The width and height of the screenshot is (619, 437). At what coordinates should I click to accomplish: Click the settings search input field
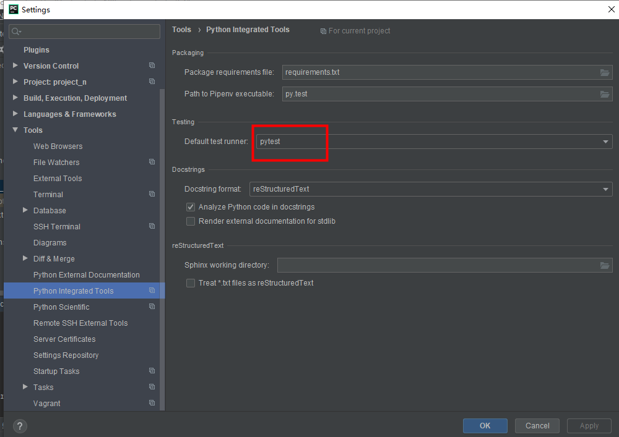click(84, 32)
